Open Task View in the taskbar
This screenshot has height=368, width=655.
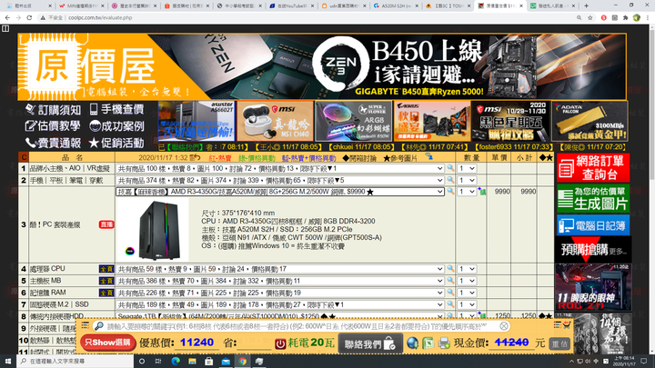tap(158, 361)
